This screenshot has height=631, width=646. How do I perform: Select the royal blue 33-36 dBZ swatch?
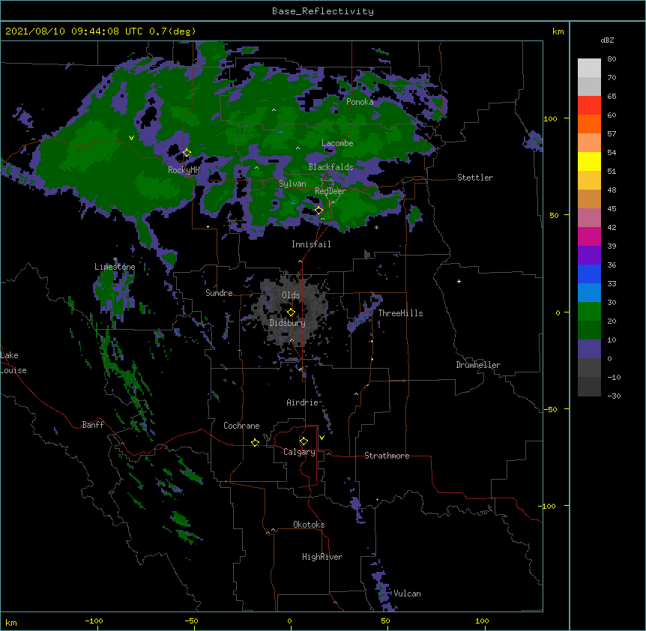(589, 274)
